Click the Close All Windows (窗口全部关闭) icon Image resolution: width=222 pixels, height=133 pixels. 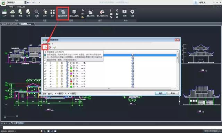pyautogui.click(x=102, y=13)
